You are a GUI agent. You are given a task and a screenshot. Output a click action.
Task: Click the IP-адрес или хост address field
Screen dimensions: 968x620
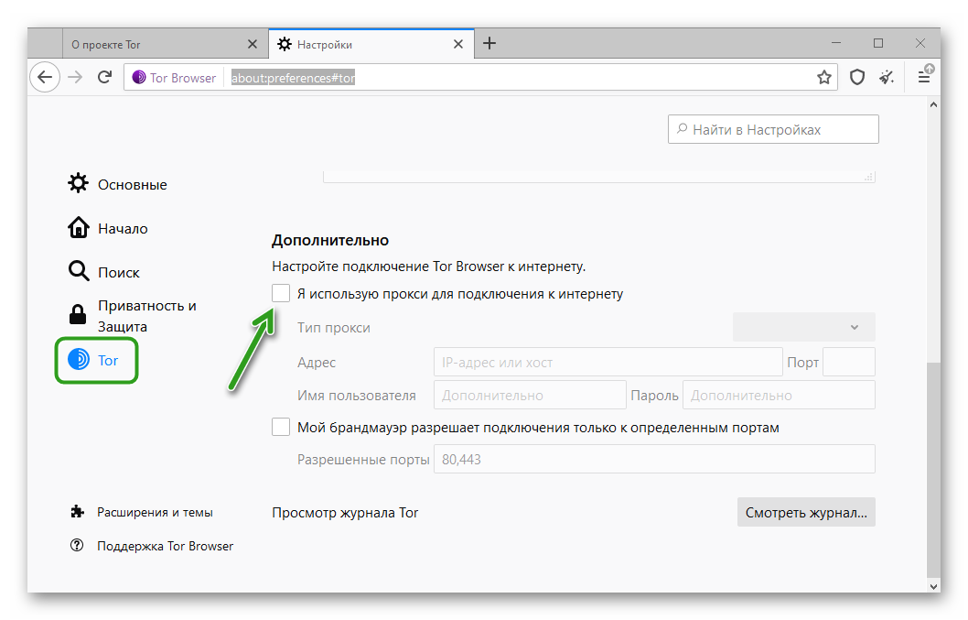tap(608, 362)
